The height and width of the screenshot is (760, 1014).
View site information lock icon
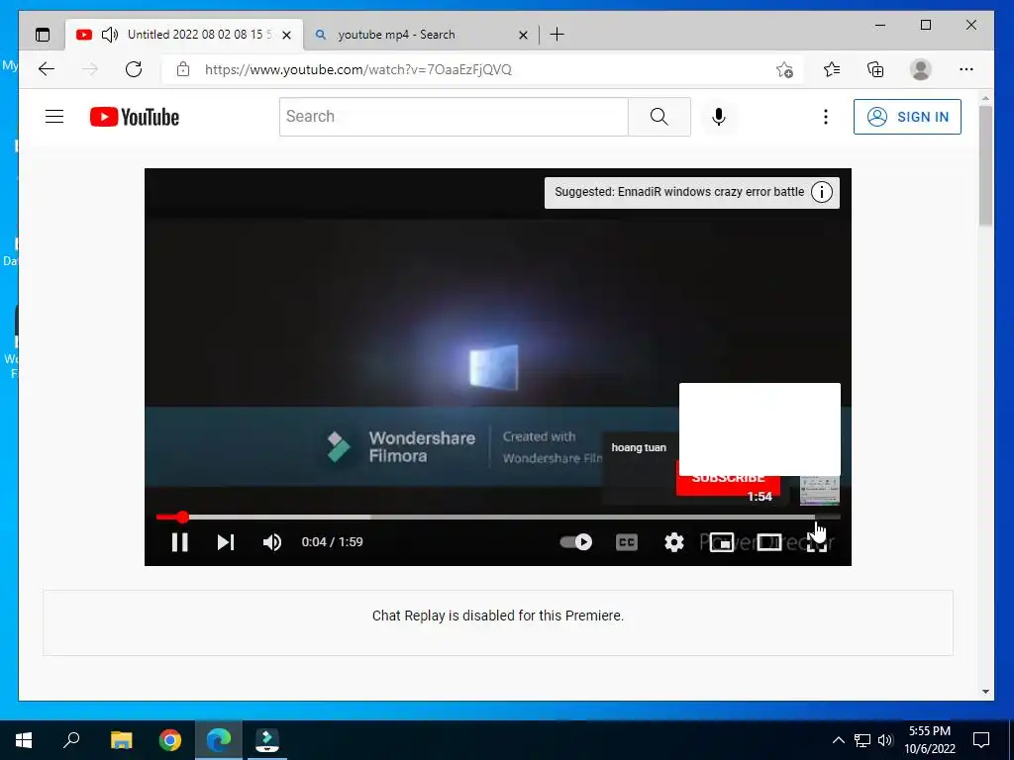tap(183, 69)
